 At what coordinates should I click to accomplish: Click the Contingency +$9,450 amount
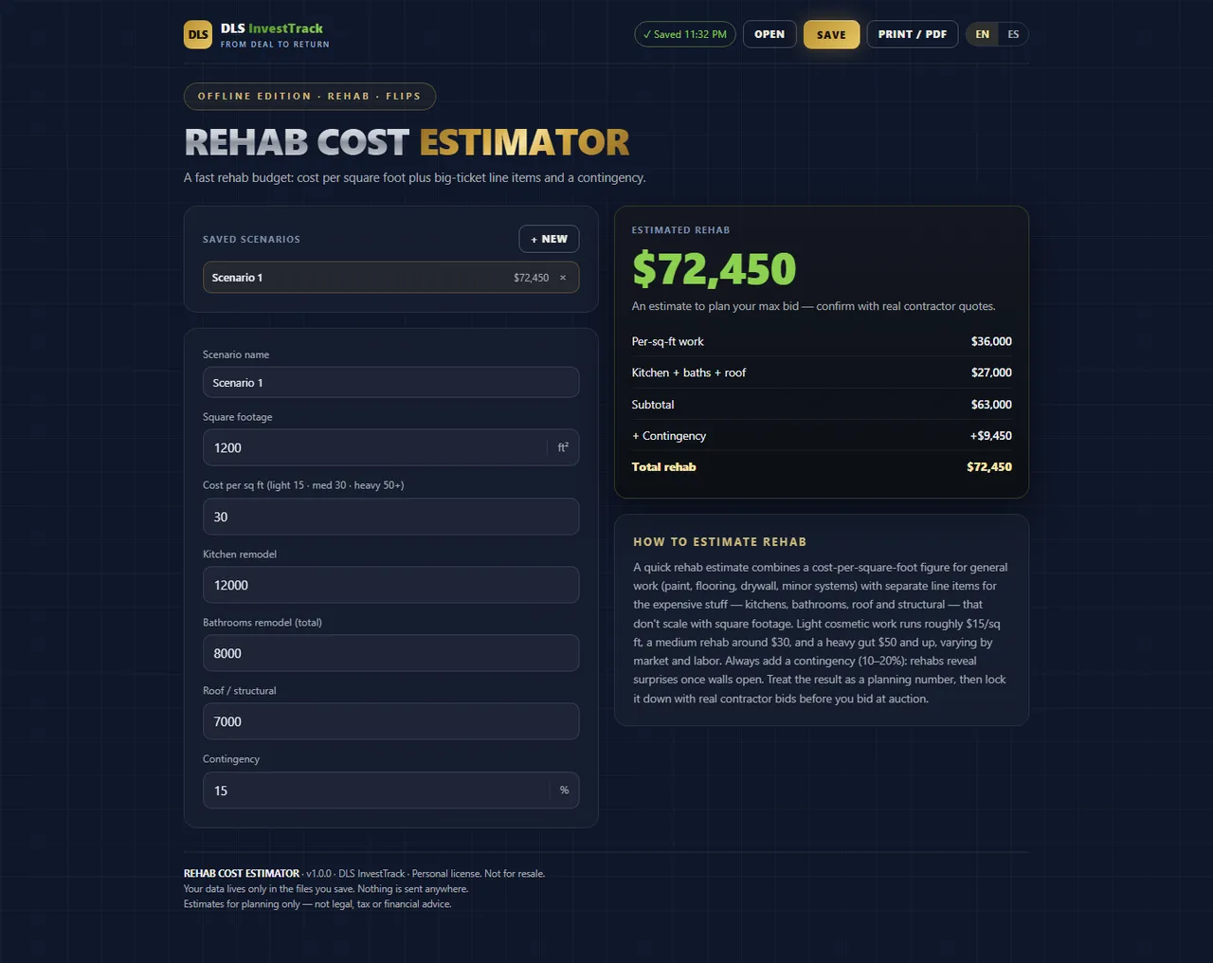[x=990, y=436]
